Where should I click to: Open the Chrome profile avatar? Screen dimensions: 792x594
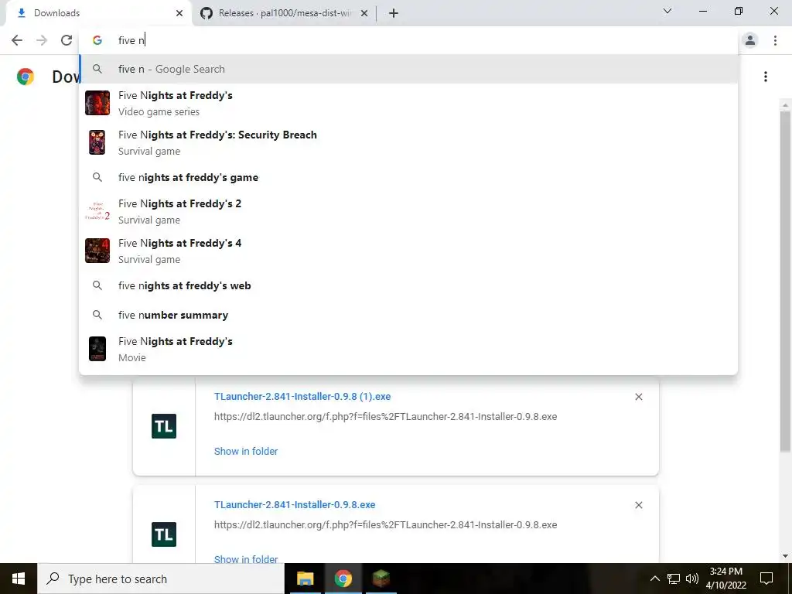coord(750,40)
